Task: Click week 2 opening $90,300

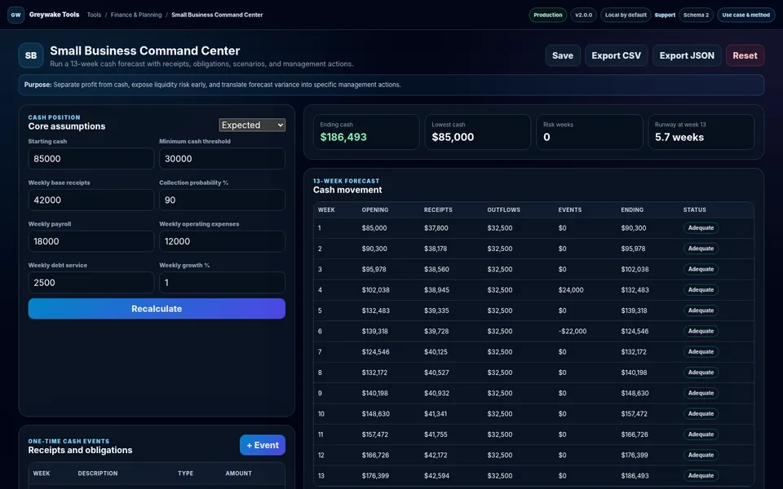Action: 374,249
